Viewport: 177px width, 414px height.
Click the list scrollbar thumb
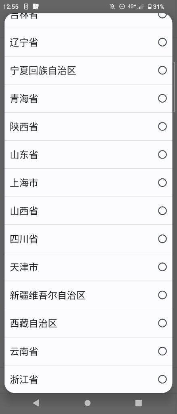pyautogui.click(x=174, y=87)
